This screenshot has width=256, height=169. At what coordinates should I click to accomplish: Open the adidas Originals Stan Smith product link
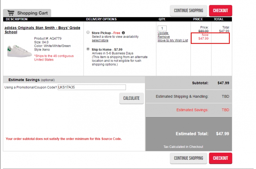[42, 30]
